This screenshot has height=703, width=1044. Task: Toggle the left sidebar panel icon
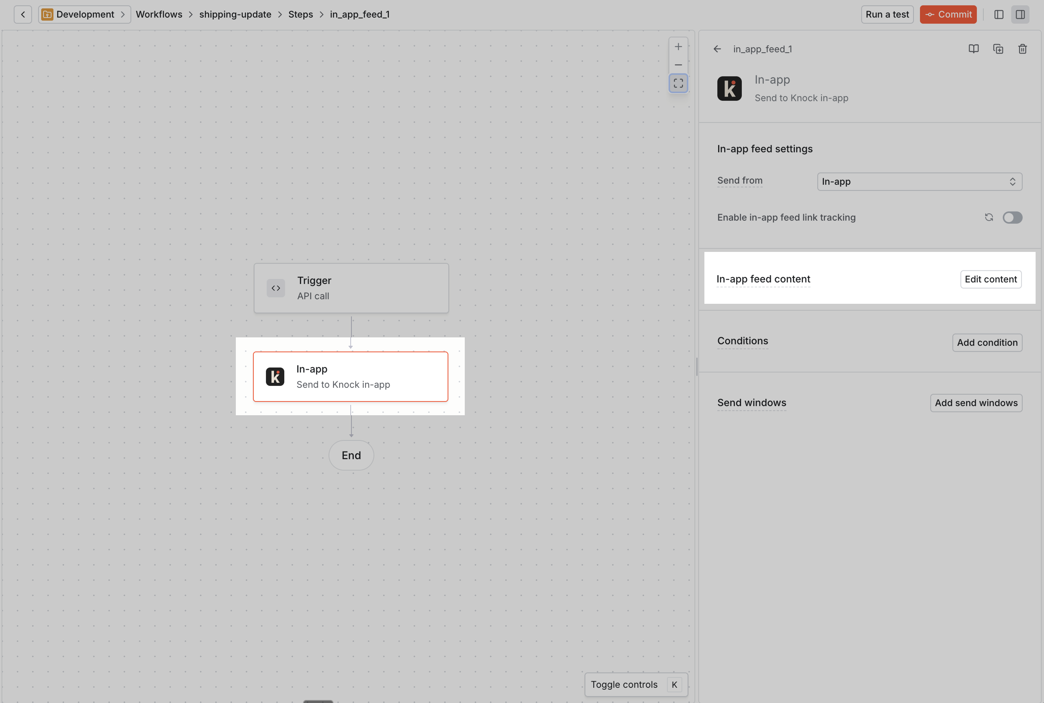coord(998,14)
